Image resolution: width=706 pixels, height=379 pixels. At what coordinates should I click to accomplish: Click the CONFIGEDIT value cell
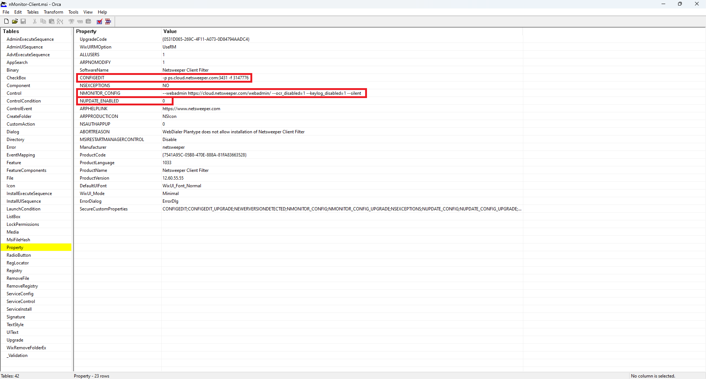pos(206,78)
